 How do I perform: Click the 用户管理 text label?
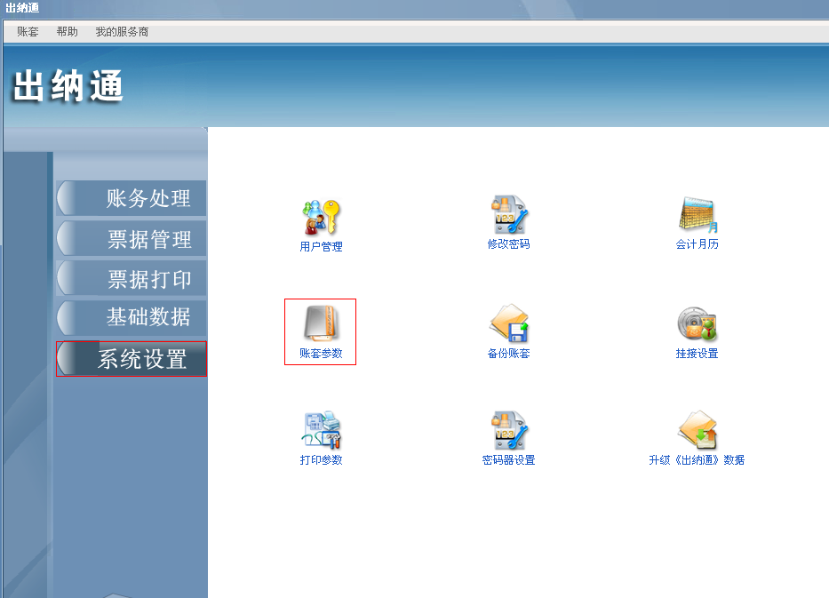point(321,247)
